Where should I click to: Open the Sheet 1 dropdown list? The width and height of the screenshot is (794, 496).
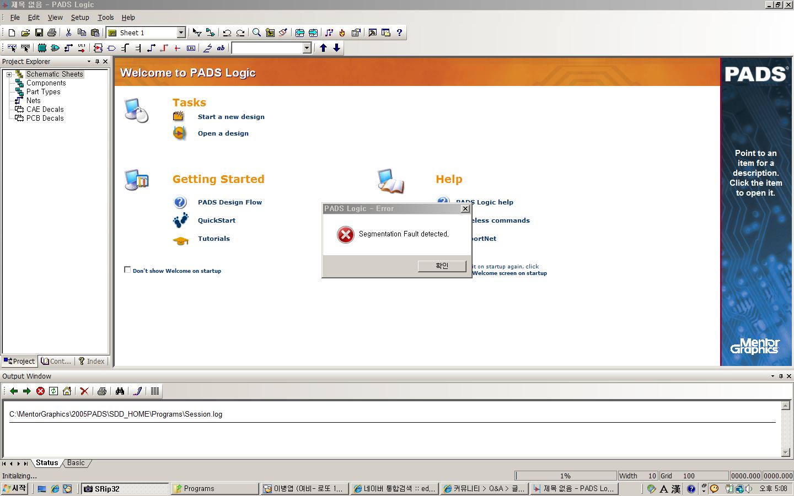[x=181, y=33]
